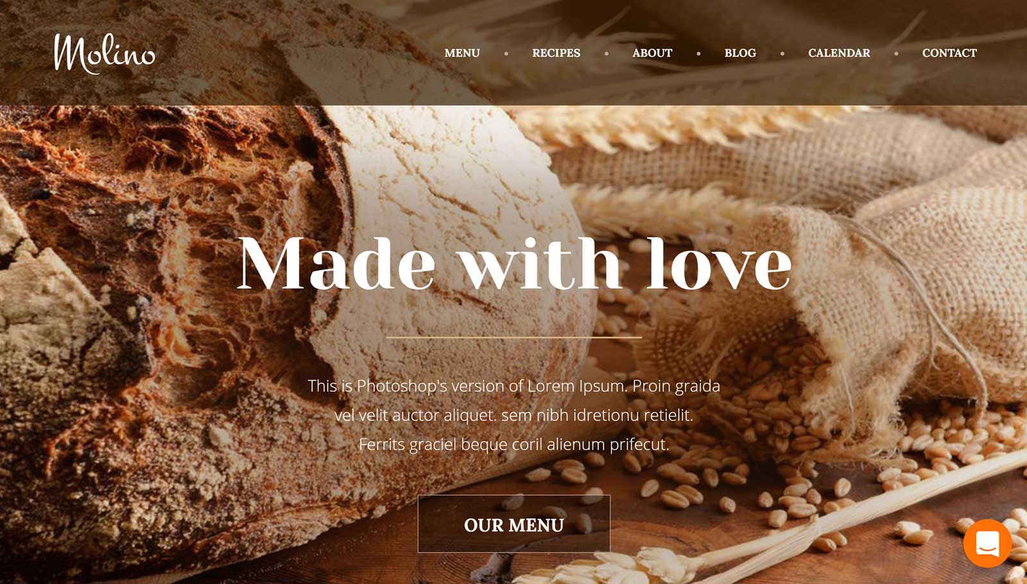Open the orange chat widget icon
Screen dimensions: 1027x584
987,543
